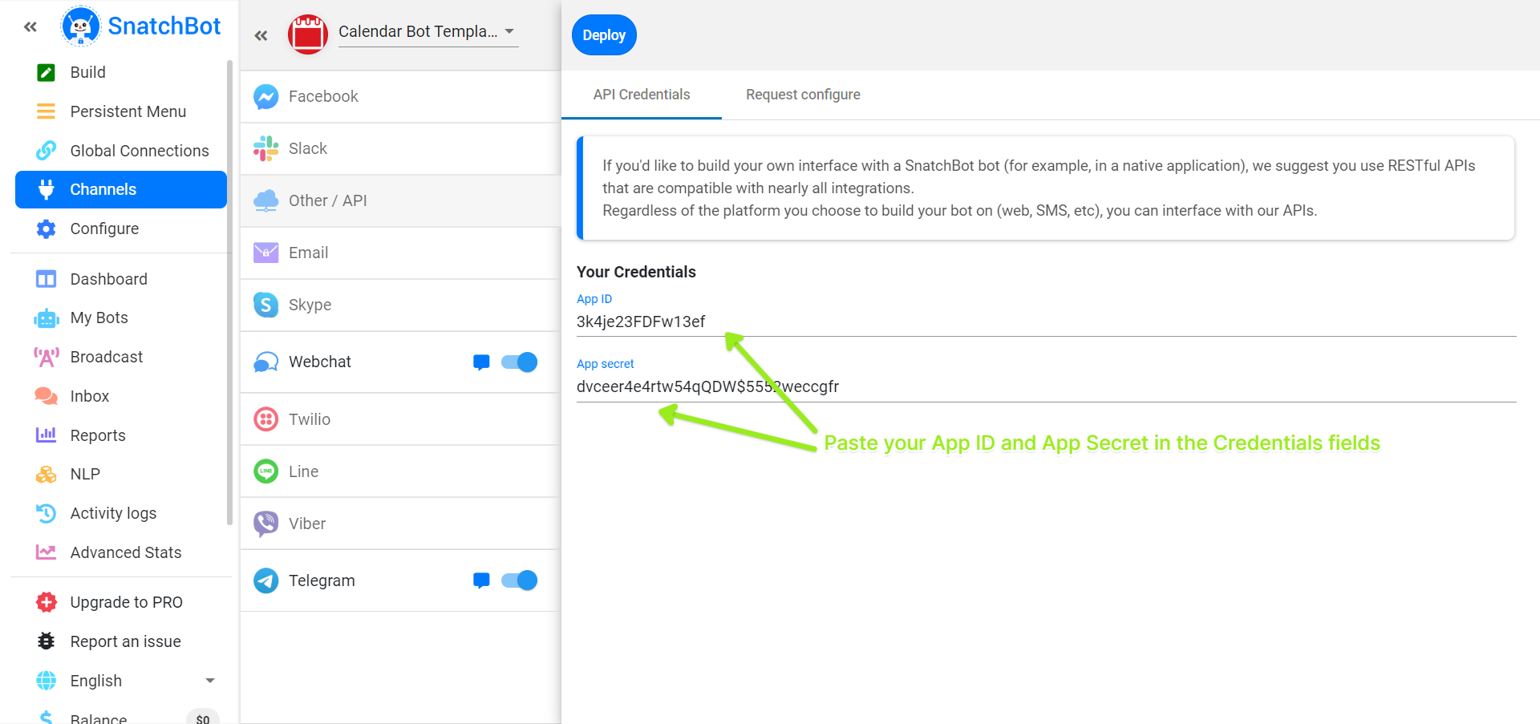This screenshot has height=724, width=1540.
Task: Click the Global Connections link icon
Action: 47,151
